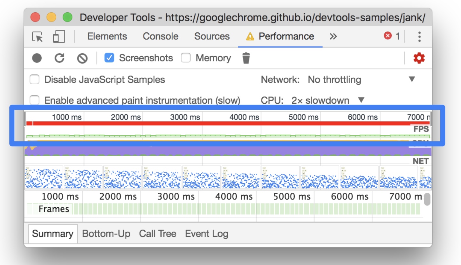Toggle the device toolbar icon

59,36
